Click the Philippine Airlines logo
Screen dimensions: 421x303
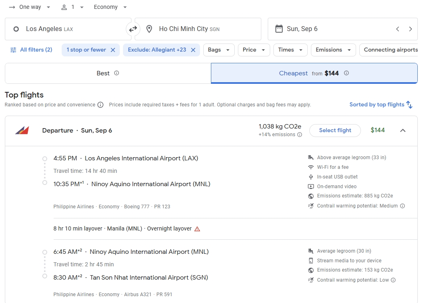pyautogui.click(x=22, y=131)
